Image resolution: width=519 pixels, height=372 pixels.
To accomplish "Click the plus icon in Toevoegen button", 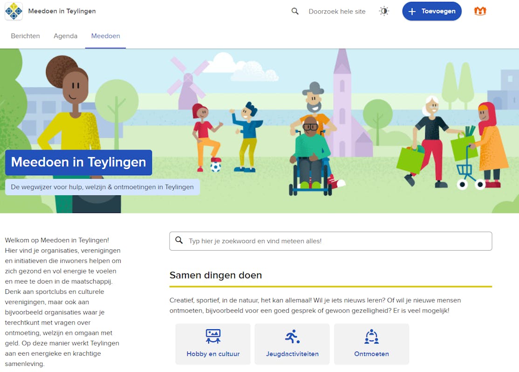I will click(412, 12).
